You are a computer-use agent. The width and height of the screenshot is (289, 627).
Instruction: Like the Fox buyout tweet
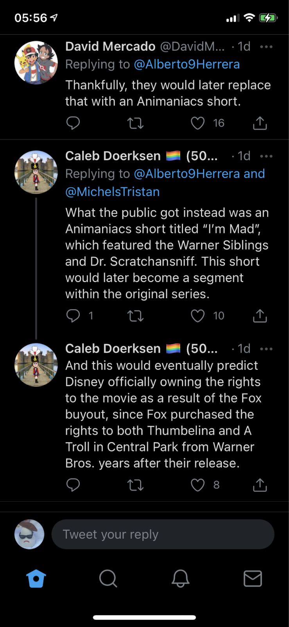(x=197, y=485)
